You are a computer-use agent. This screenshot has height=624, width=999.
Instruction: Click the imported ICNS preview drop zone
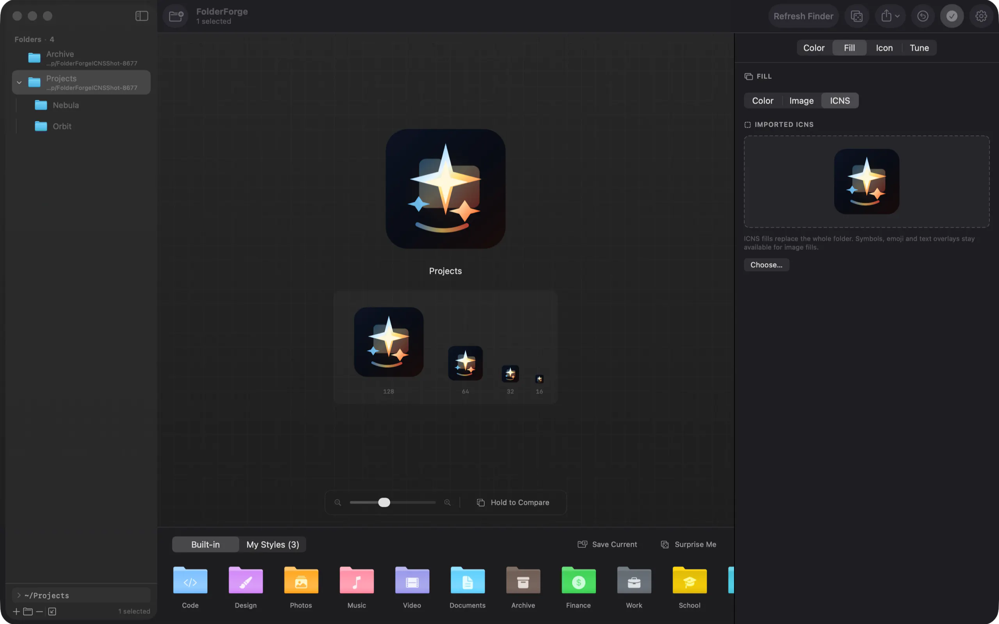click(866, 182)
